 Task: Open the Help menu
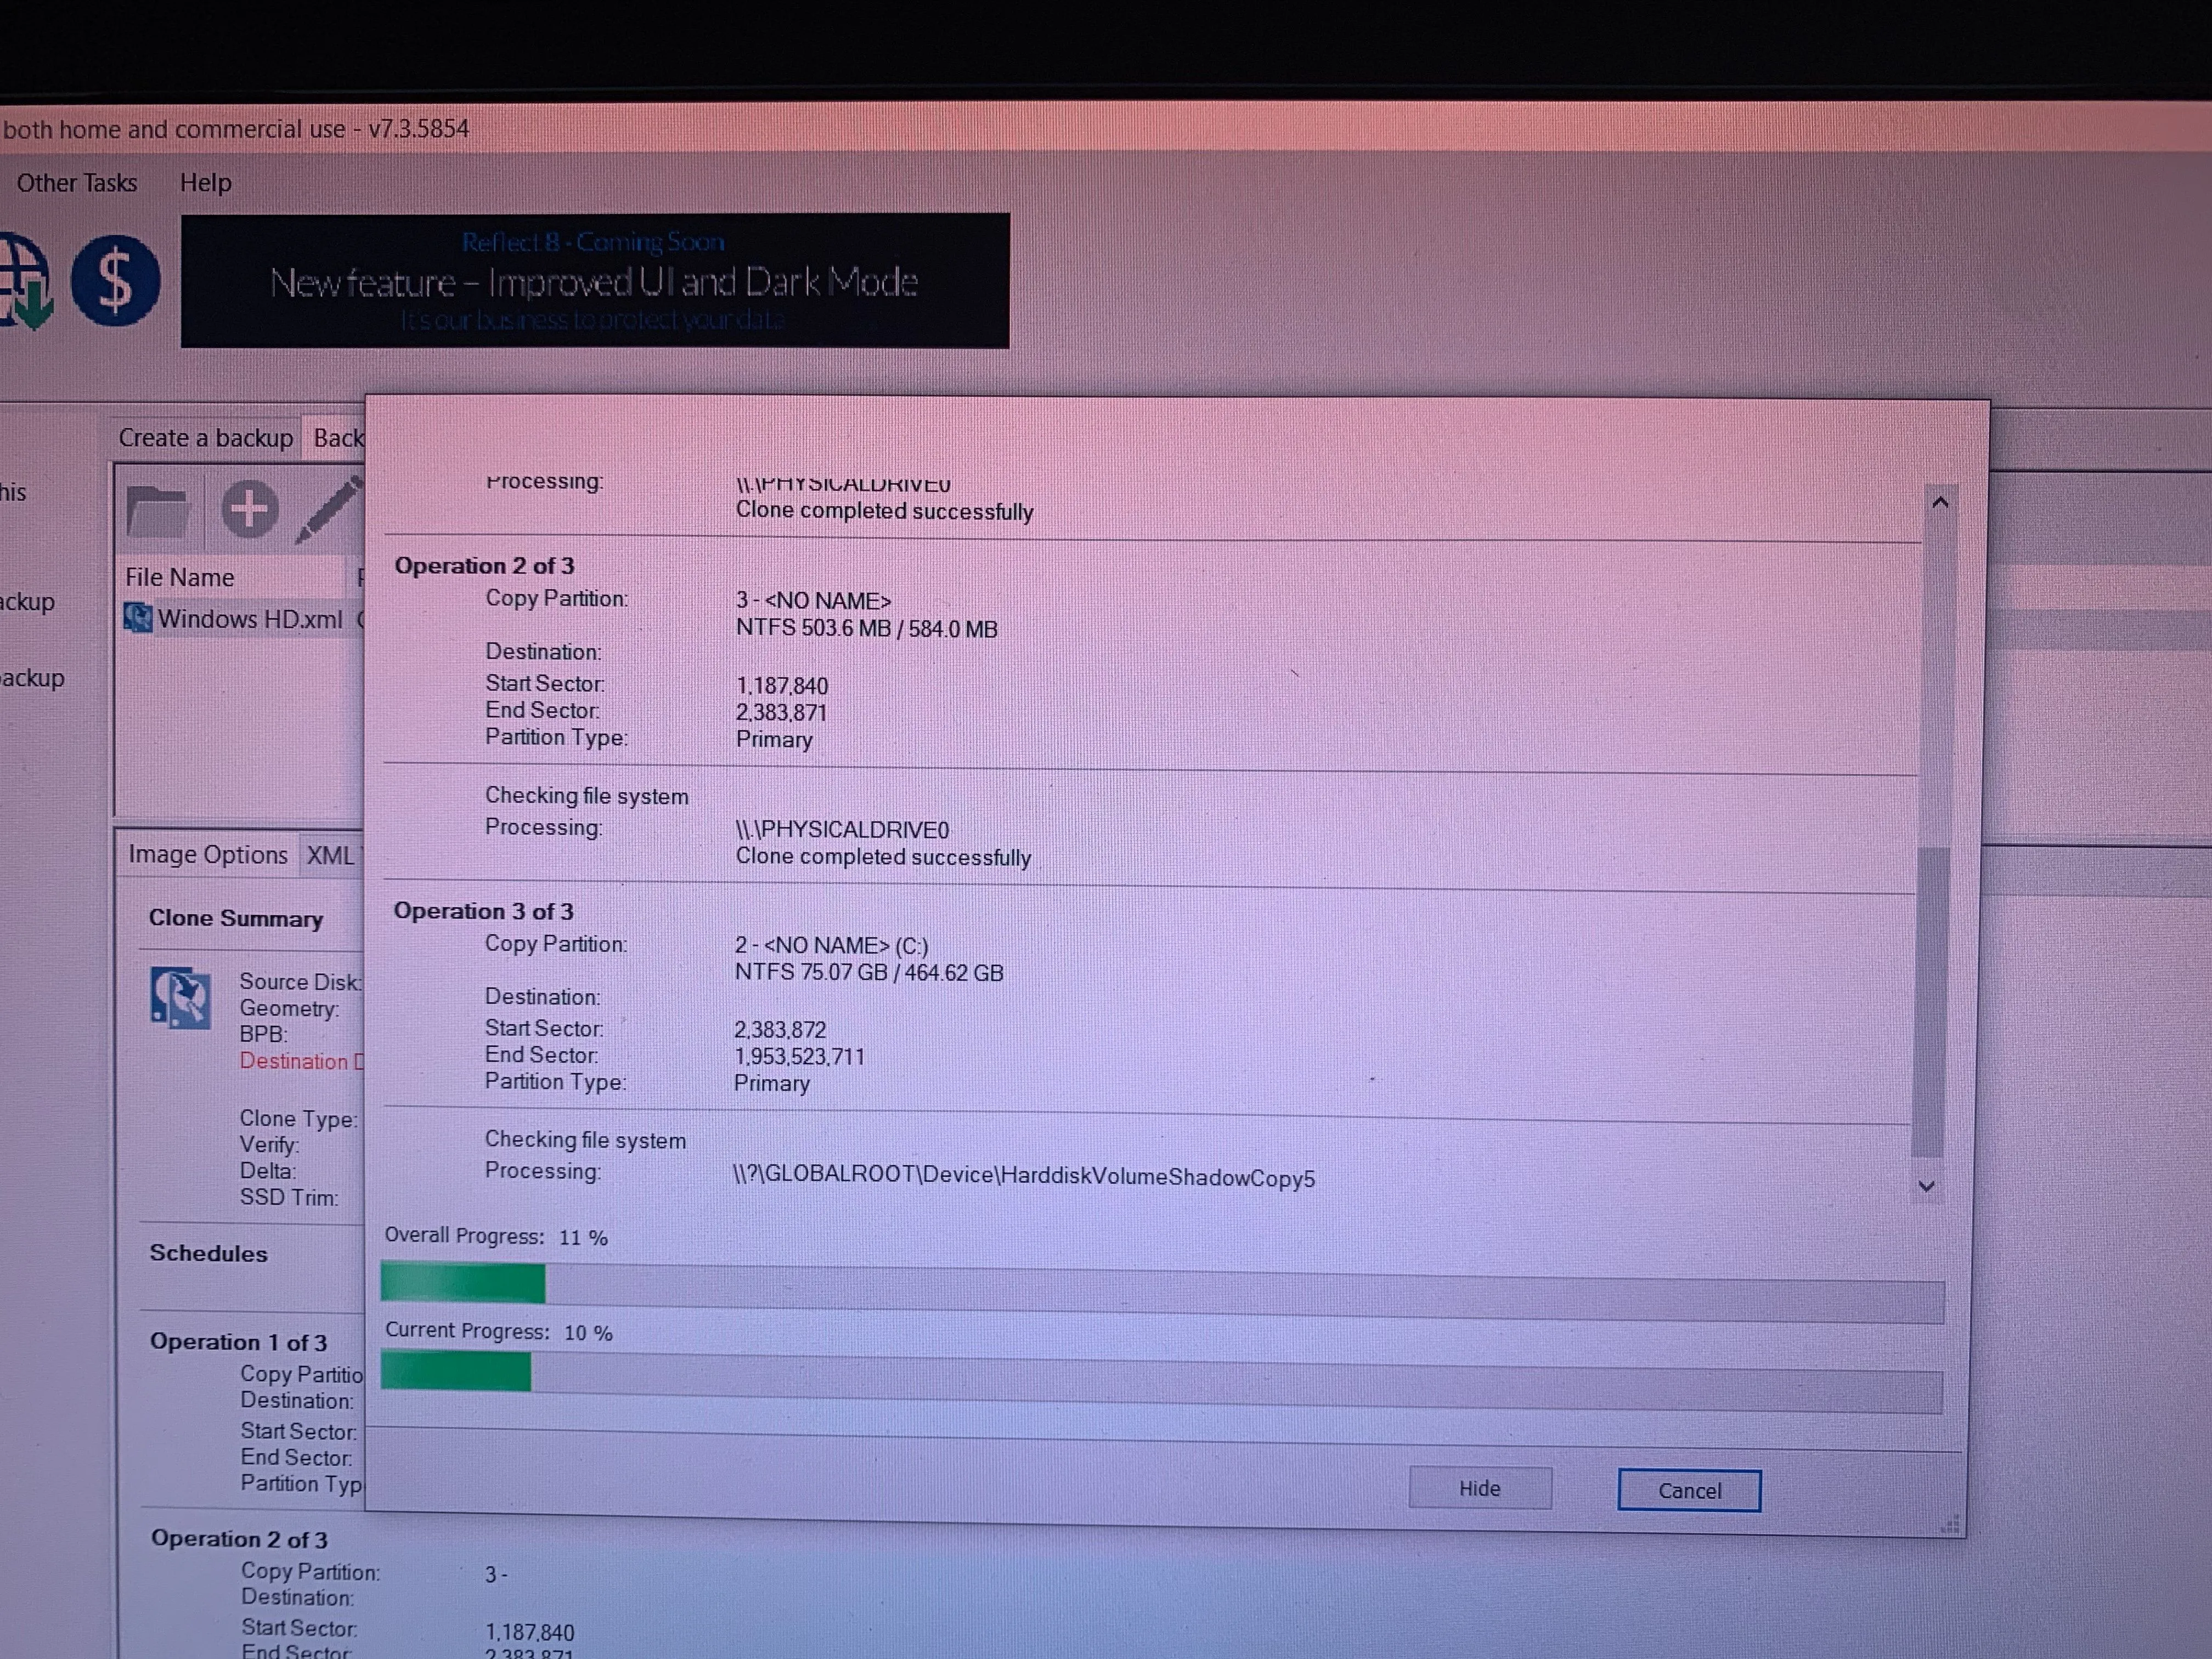pos(205,183)
